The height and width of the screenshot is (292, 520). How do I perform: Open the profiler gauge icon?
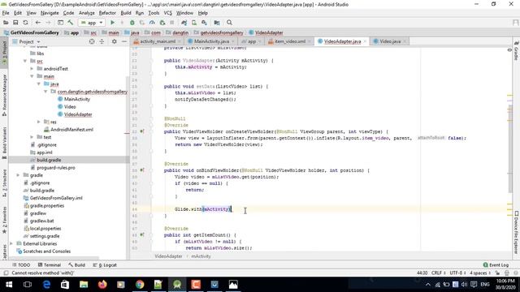pyautogui.click(x=152, y=23)
